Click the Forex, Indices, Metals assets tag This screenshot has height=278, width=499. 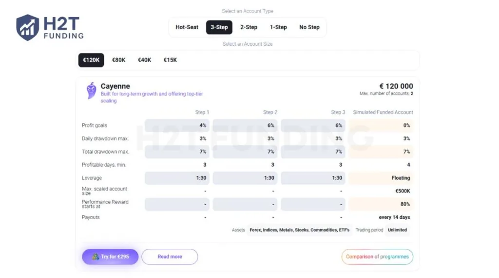(x=299, y=230)
